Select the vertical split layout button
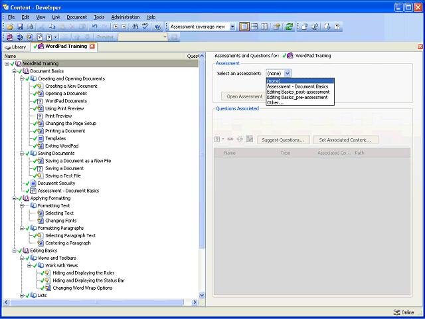 (264, 27)
